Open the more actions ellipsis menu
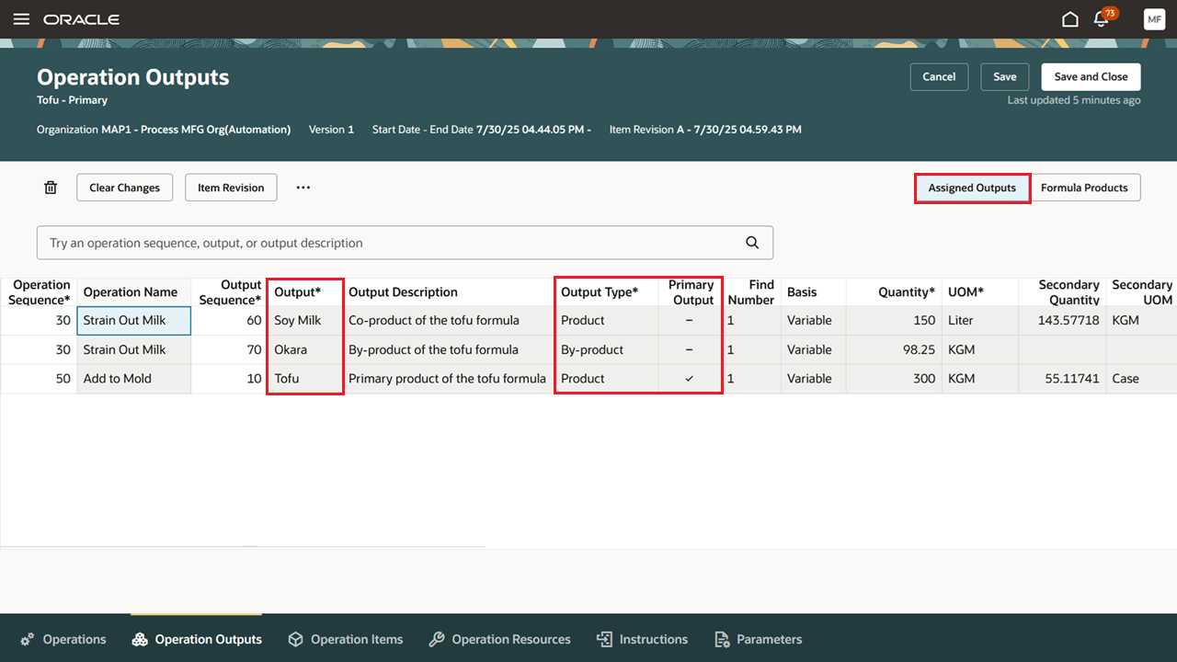 click(x=303, y=188)
